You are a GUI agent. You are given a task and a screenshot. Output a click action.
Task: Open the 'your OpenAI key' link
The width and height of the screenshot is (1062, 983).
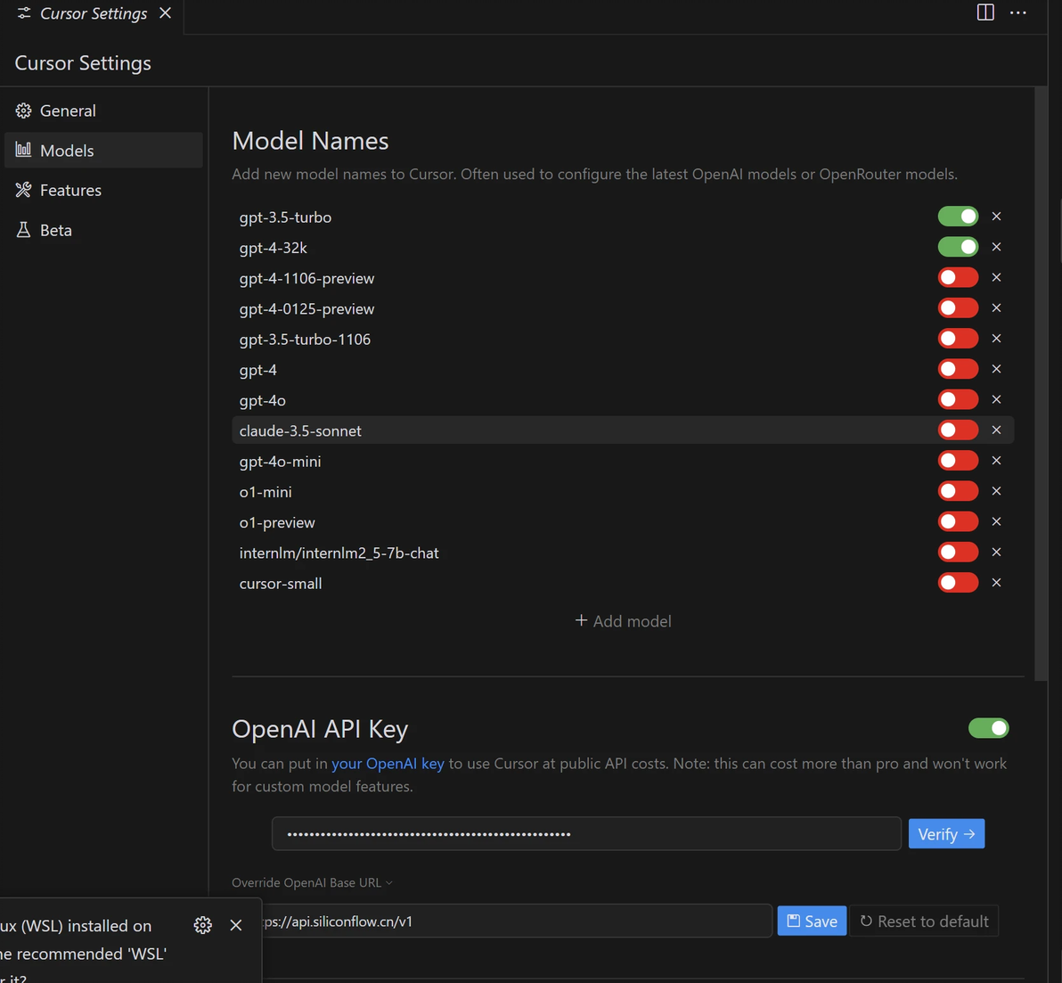[x=388, y=764]
